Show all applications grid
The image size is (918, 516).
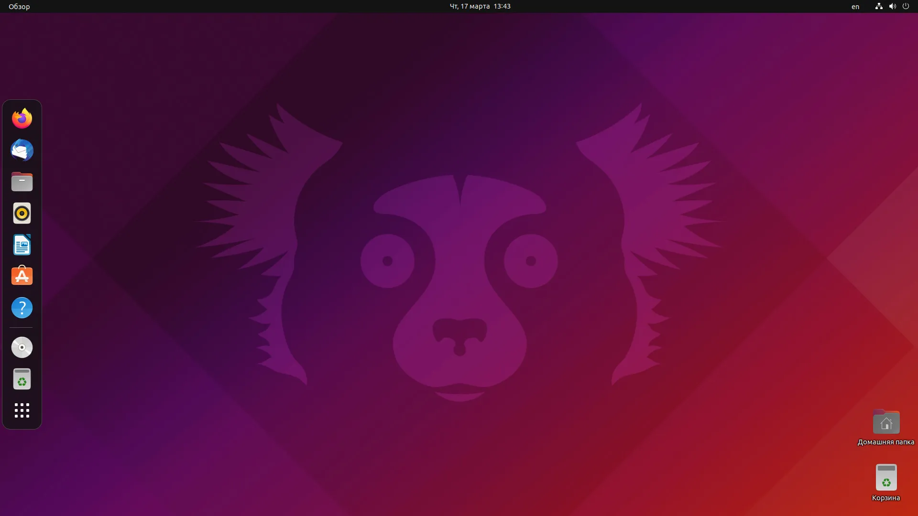pyautogui.click(x=22, y=410)
